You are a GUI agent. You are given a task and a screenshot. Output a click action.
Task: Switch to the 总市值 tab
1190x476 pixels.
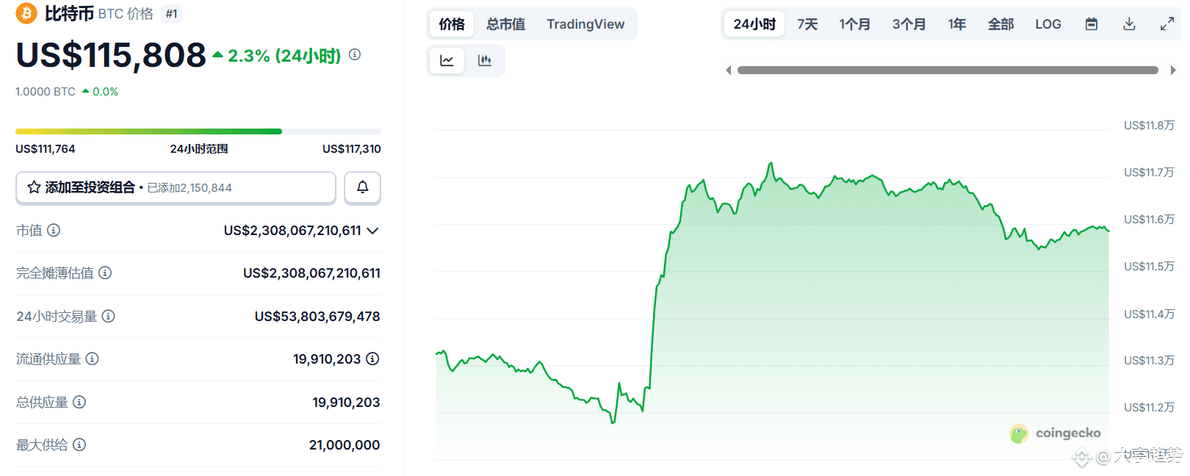[505, 24]
